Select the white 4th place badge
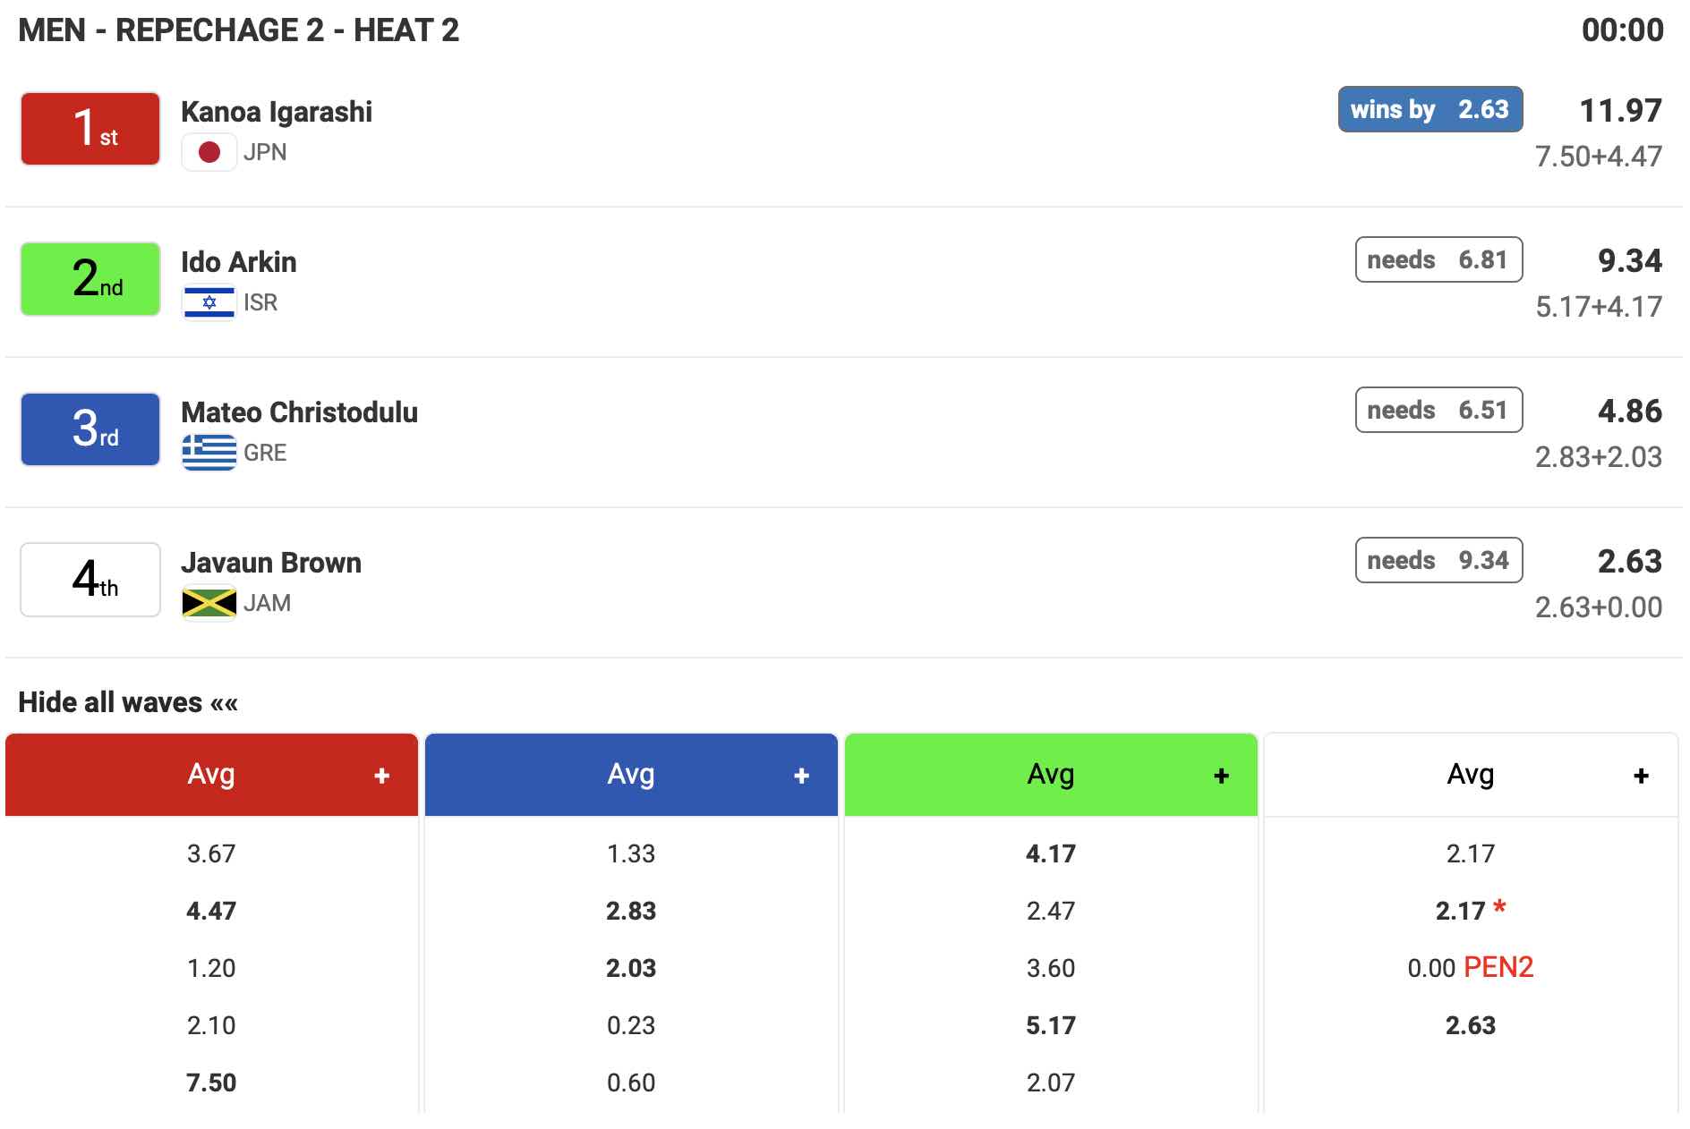1690x1129 pixels. (x=90, y=580)
